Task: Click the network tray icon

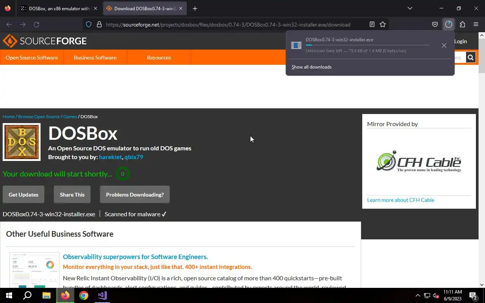Action: 427,295
